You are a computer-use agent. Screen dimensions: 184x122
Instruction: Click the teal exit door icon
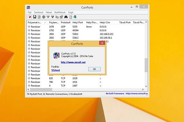[75, 17]
